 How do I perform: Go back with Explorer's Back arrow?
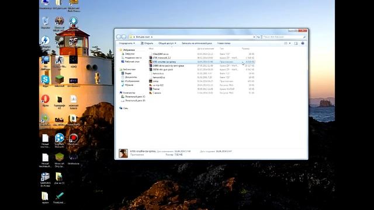[119, 37]
